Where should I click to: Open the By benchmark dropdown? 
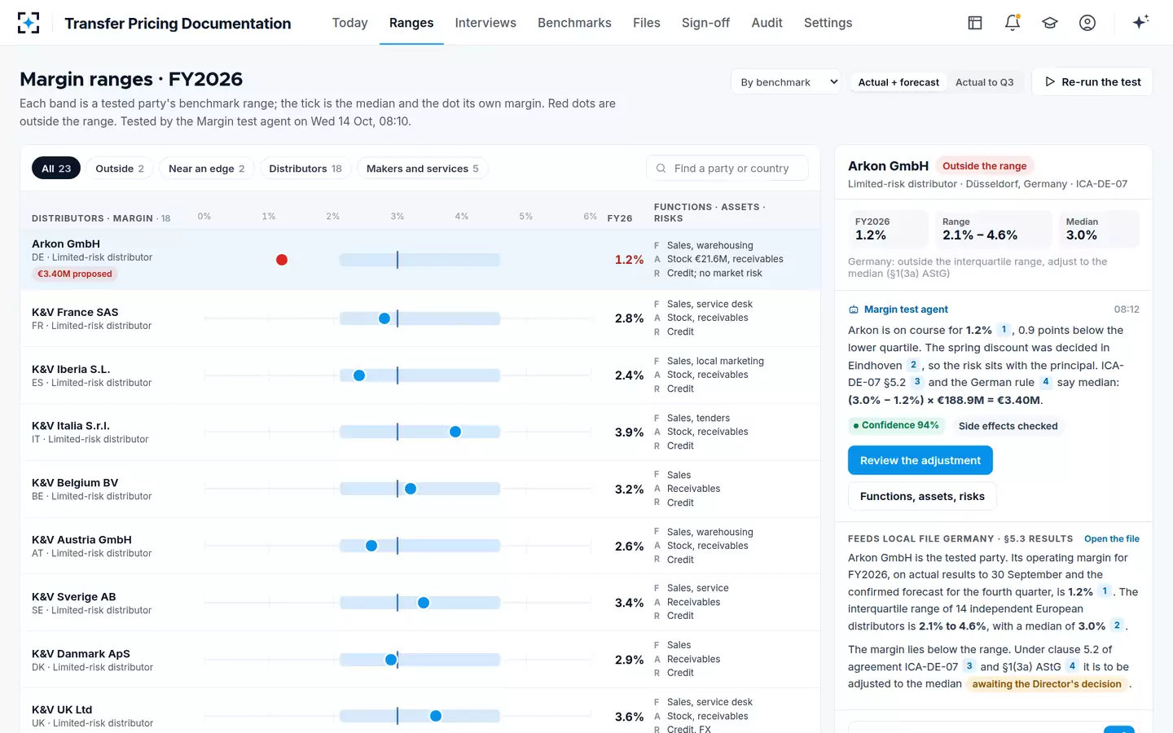coord(786,82)
